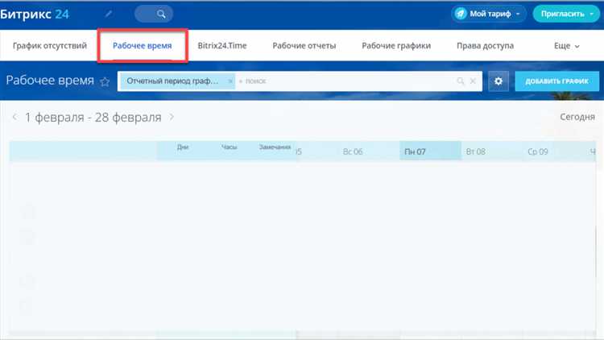Click the rocket icon in Мой тариф
Viewport: 604px width, 340px height.
(461, 14)
